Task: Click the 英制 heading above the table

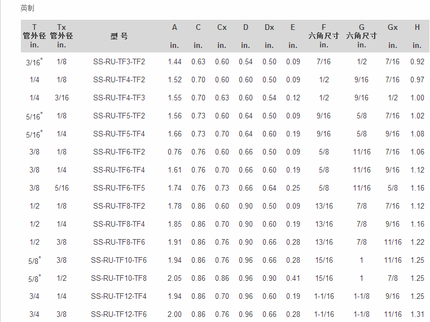Action: point(28,8)
